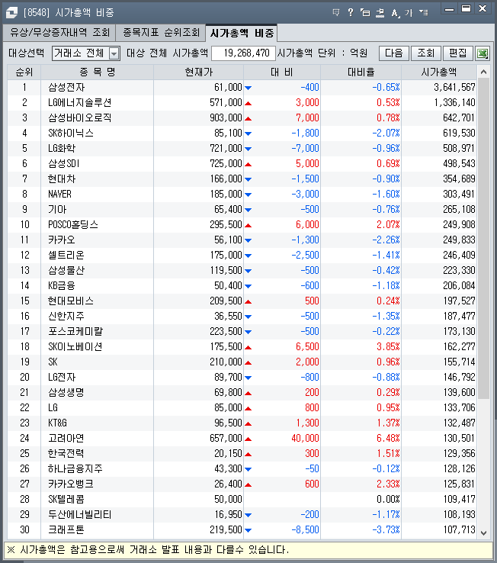Select 카카오 stock name in row 11
This screenshot has height=563, width=497.
pyautogui.click(x=62, y=240)
